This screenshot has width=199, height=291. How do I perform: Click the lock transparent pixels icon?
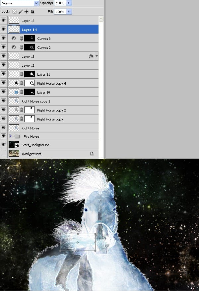pyautogui.click(x=14, y=12)
